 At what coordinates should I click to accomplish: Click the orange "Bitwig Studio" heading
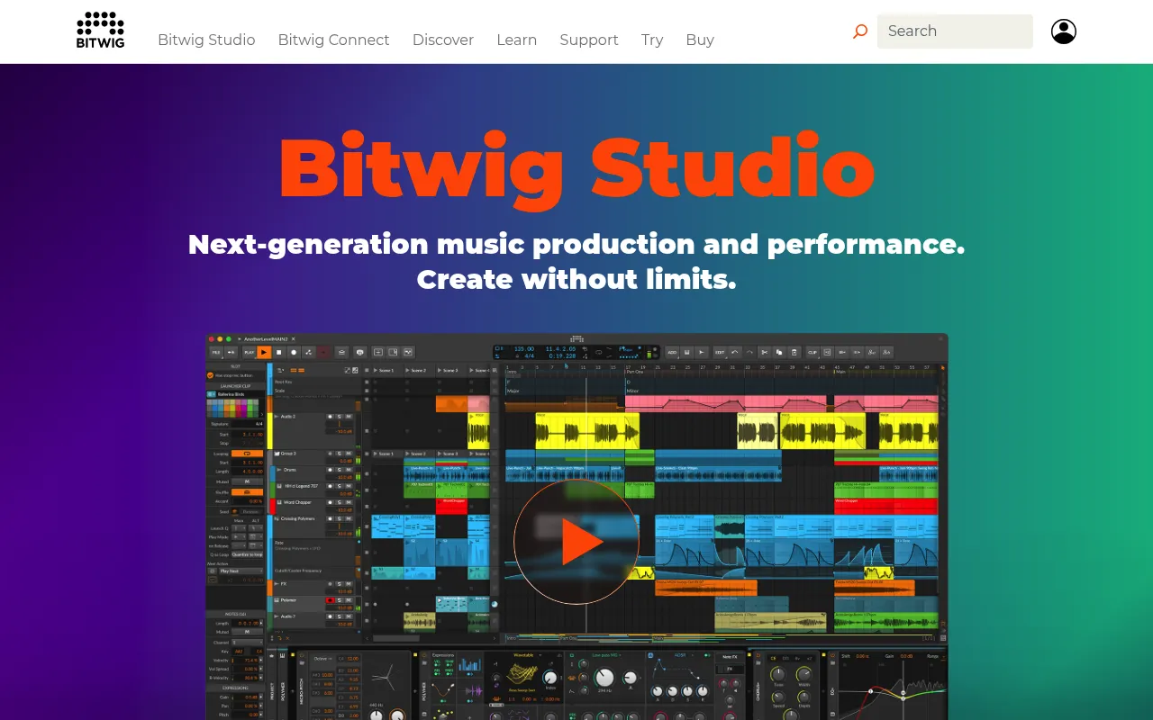click(x=576, y=169)
